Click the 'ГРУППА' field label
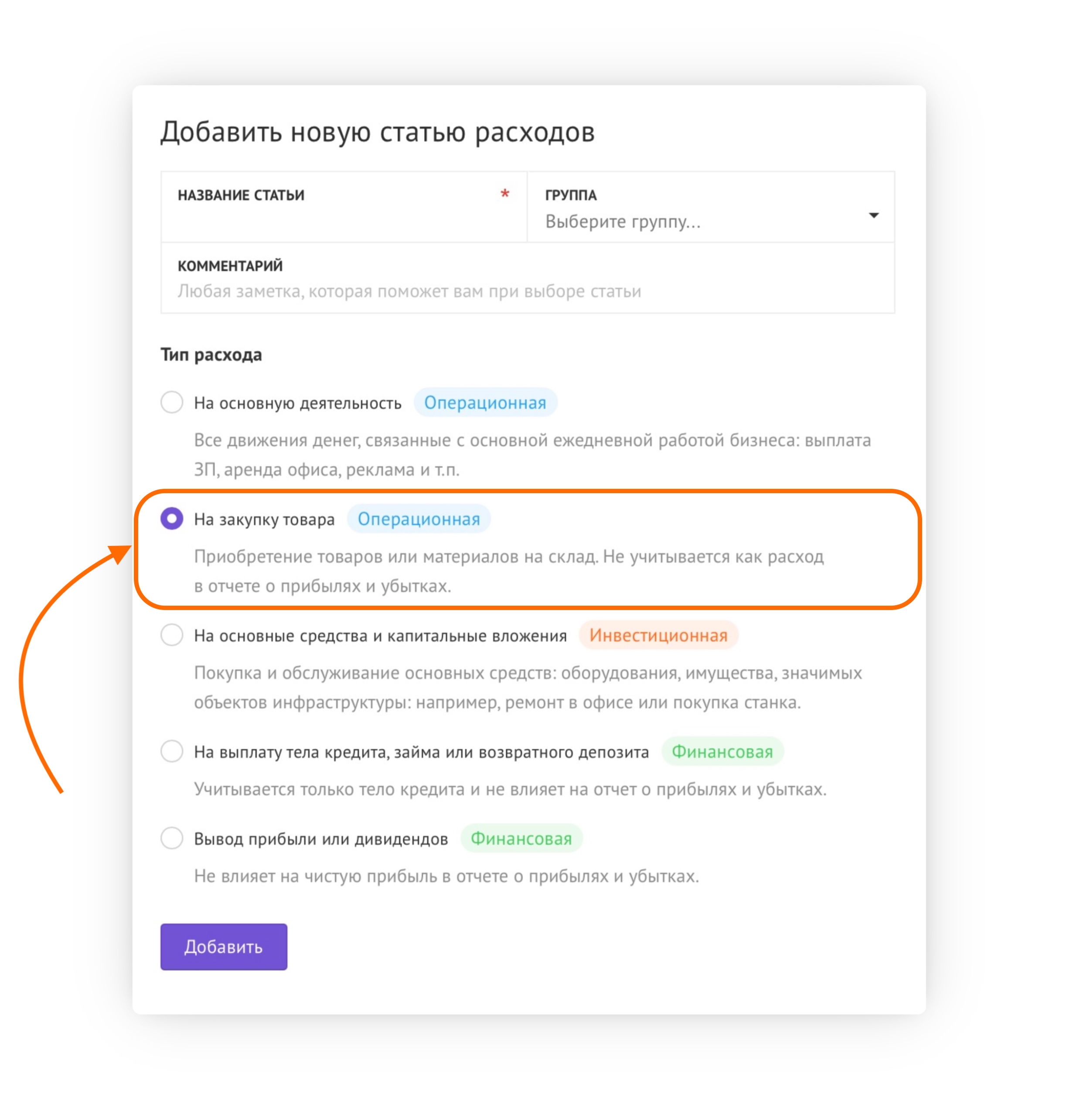 click(571, 195)
